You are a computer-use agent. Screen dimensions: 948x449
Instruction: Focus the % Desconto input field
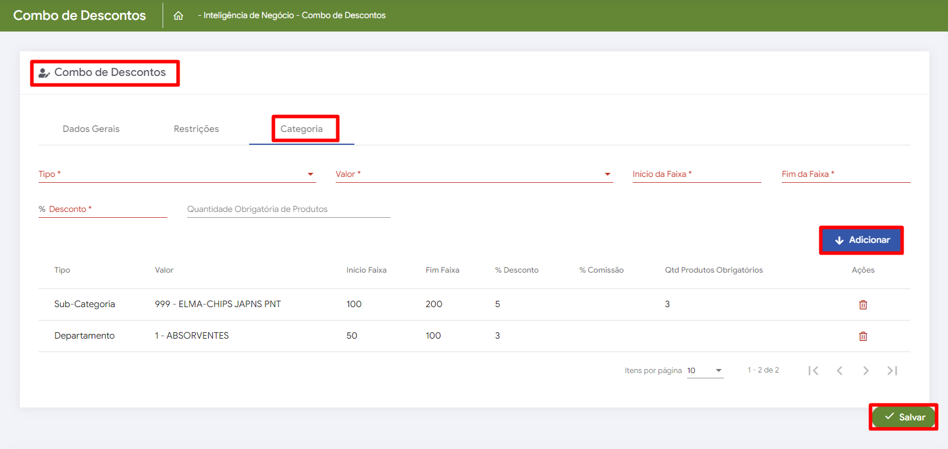[x=103, y=209]
